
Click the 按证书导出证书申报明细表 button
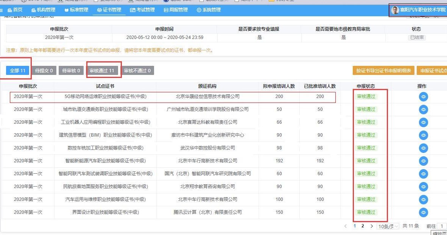click(383, 70)
